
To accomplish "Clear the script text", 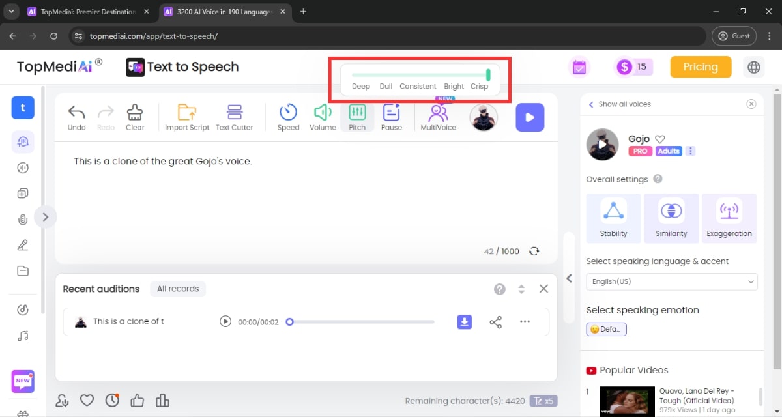I will [x=135, y=117].
